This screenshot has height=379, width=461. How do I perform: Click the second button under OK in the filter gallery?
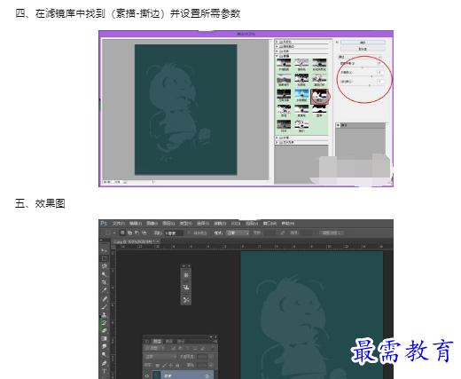tap(363, 49)
